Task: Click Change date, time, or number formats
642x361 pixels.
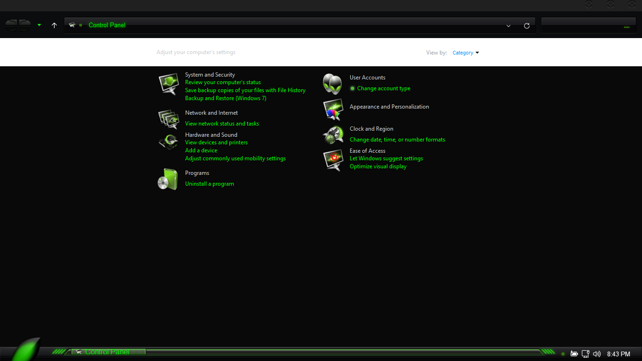Action: (397, 140)
